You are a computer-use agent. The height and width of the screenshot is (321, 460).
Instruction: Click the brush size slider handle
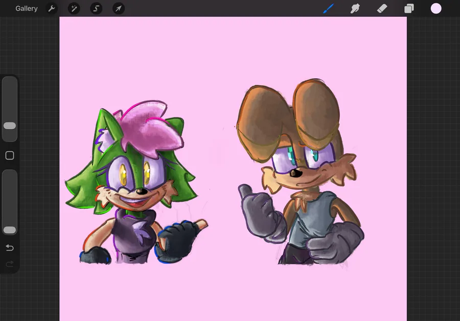10,126
